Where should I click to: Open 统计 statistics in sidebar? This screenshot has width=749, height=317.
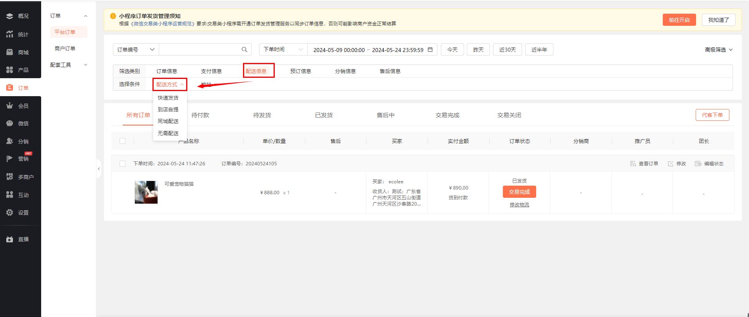10,34
